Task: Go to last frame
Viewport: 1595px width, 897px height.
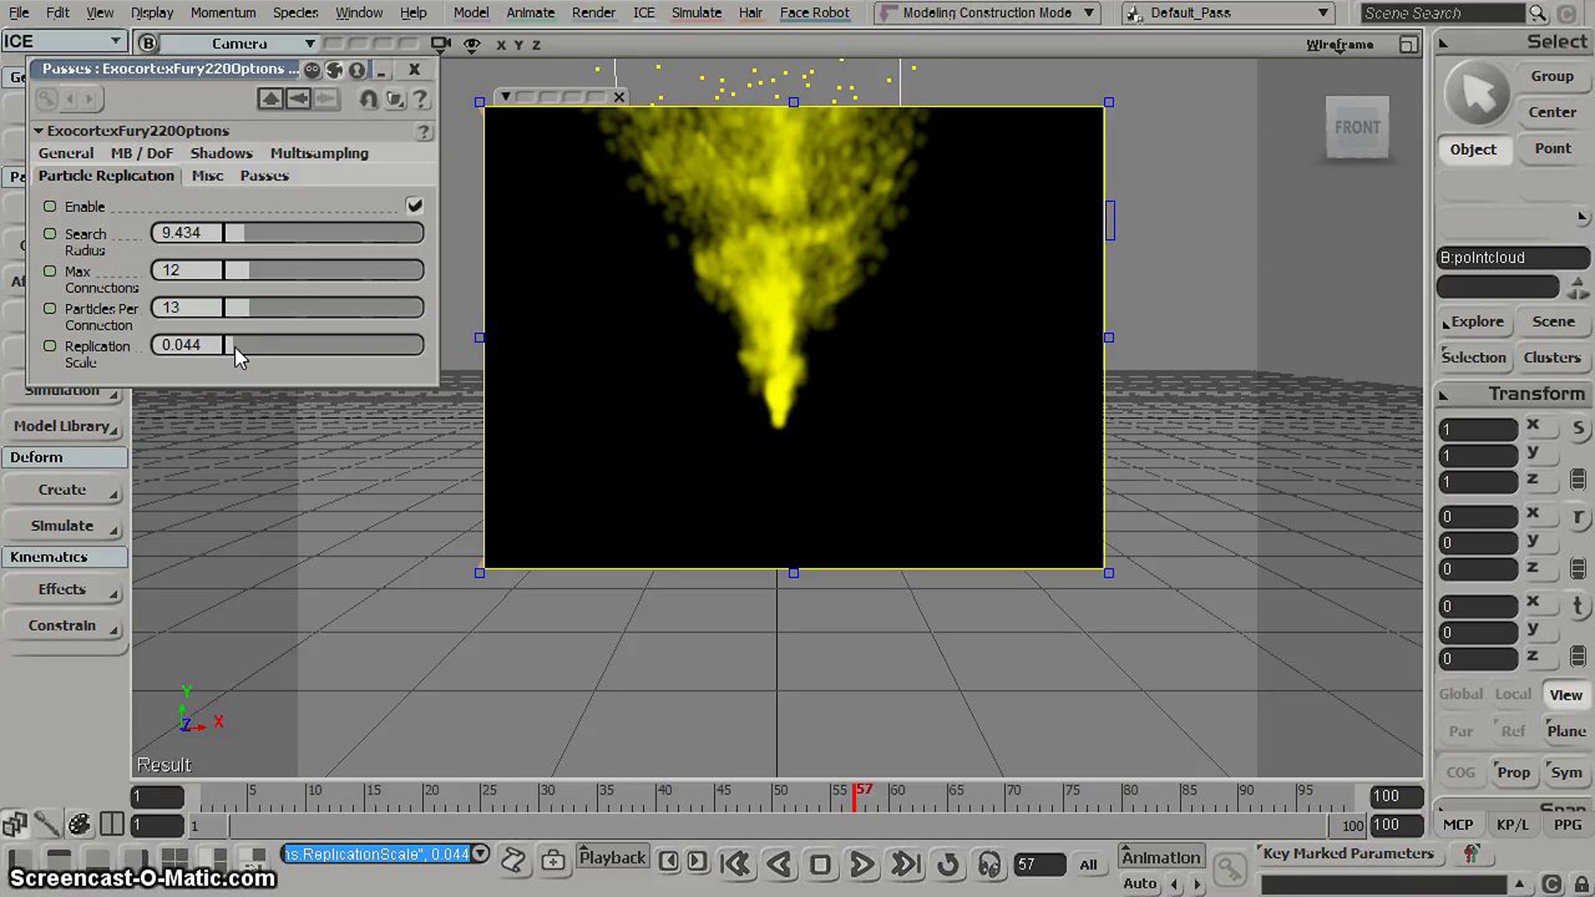Action: [905, 864]
